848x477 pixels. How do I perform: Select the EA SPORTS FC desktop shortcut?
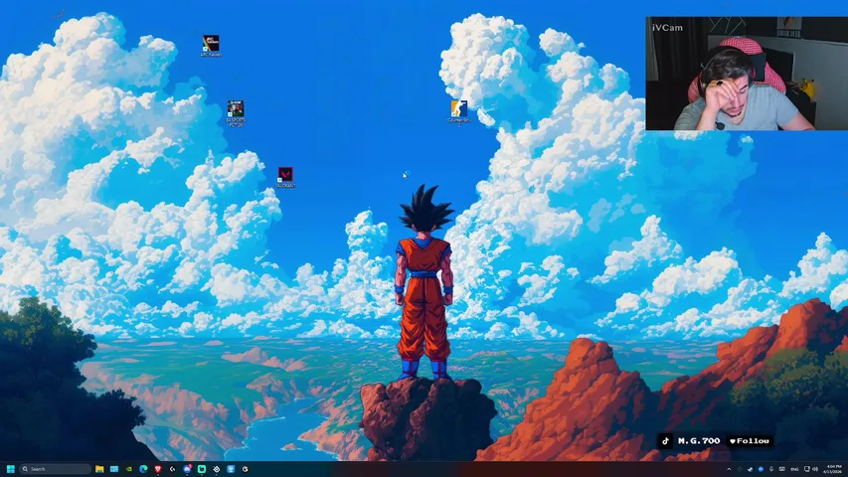pyautogui.click(x=236, y=113)
